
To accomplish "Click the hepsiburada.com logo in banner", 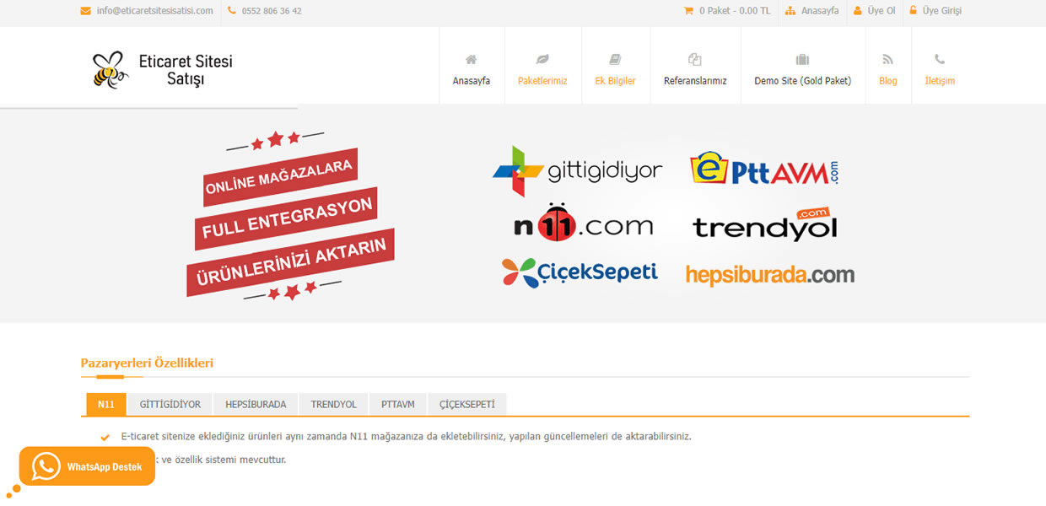I will [769, 275].
